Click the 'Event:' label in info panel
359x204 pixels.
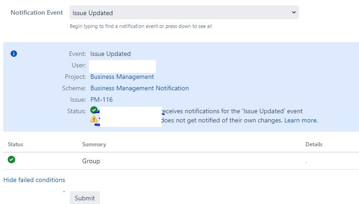coord(77,54)
